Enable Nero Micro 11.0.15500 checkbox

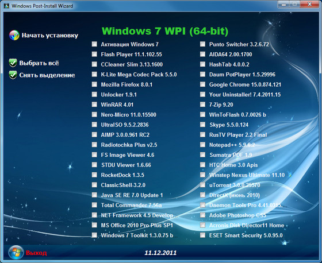click(x=94, y=114)
